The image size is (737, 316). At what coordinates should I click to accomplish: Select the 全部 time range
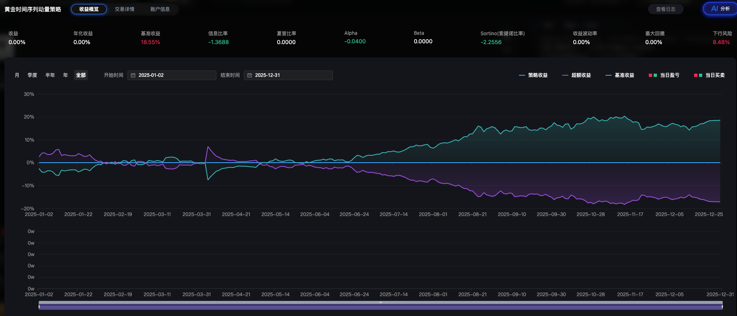(x=81, y=75)
